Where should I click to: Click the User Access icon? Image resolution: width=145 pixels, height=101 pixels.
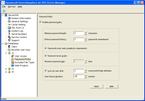[x=13, y=56]
